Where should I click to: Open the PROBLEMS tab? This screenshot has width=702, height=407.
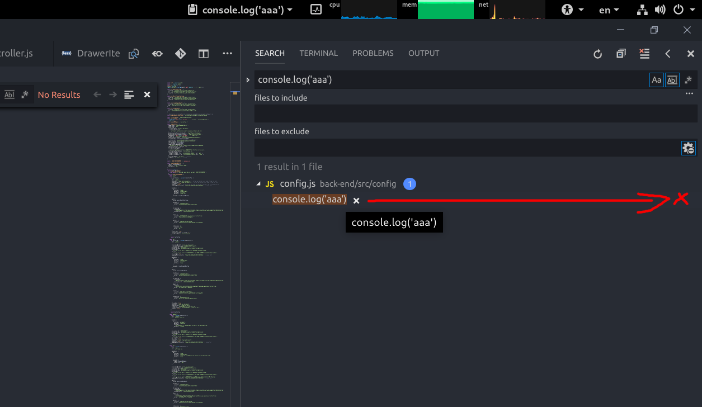click(373, 53)
